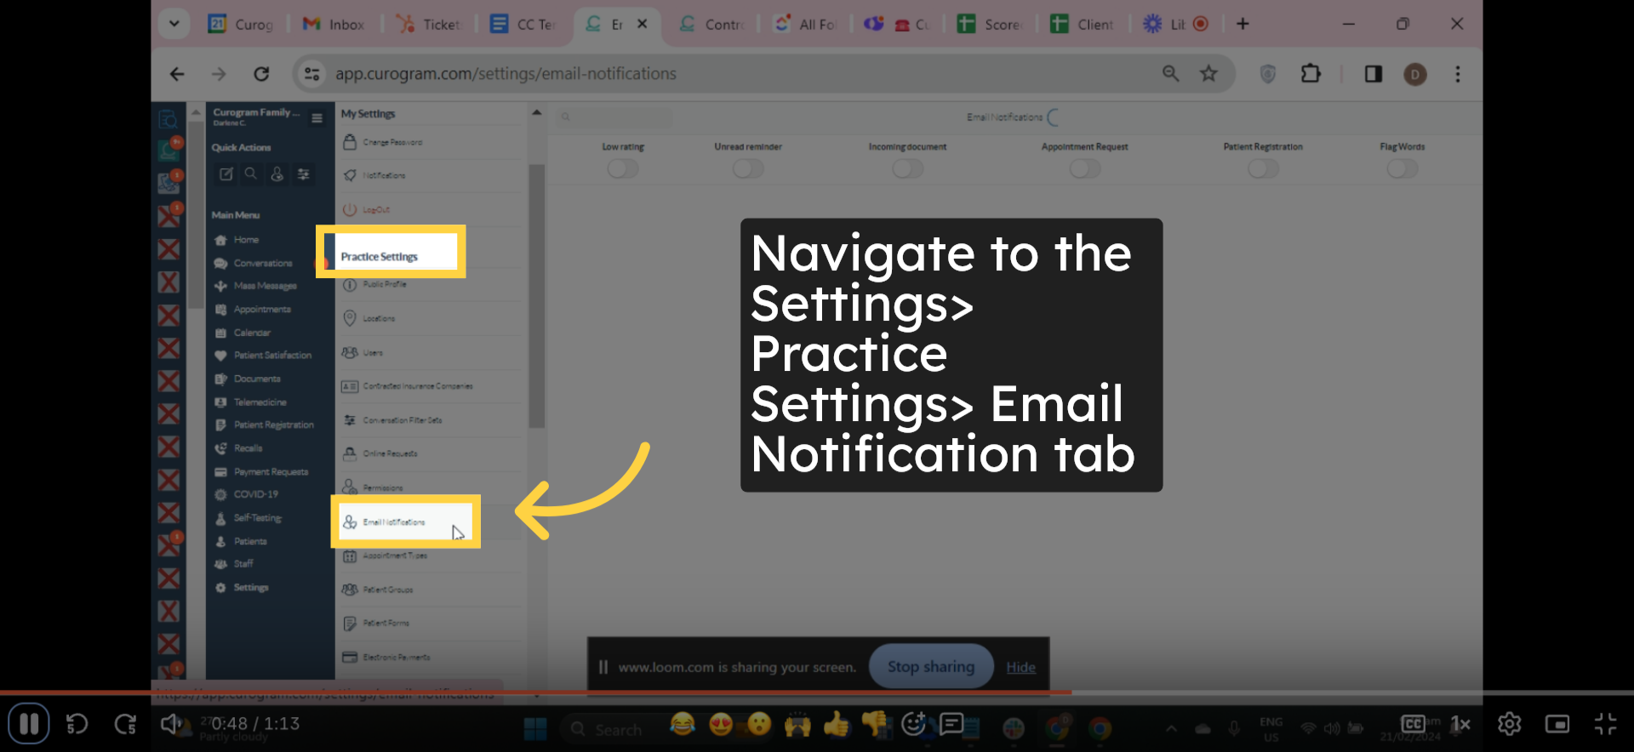Open the 1x playback speed menu
The image size is (1634, 752).
point(1460,724)
